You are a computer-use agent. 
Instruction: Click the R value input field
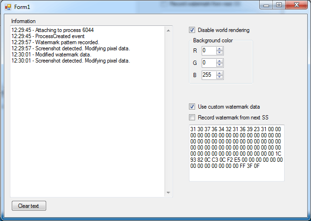pos(209,51)
